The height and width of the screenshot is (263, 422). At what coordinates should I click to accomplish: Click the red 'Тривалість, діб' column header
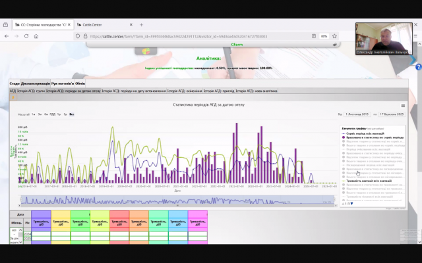pos(119,223)
